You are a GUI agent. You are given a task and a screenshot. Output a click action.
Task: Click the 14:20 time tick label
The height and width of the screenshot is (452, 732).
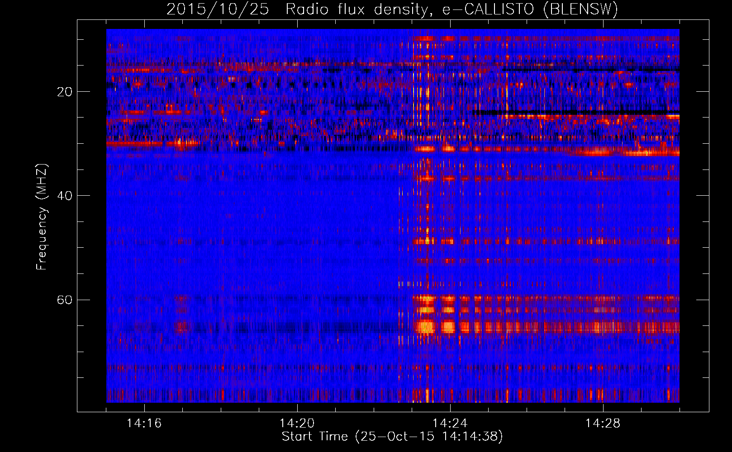(297, 424)
